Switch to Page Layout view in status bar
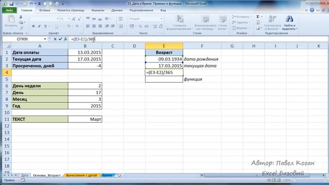 click(273, 180)
